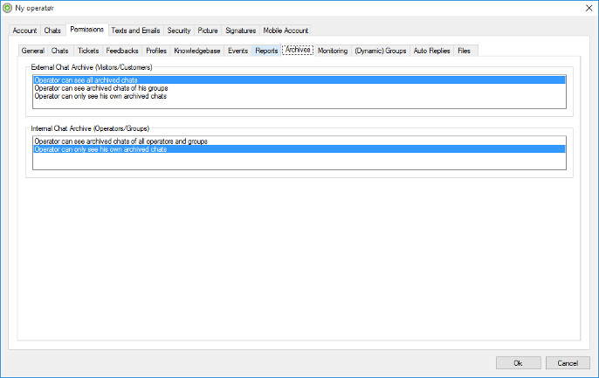The width and height of the screenshot is (599, 378).
Task: Confirm with the Ok button
Action: 519,363
